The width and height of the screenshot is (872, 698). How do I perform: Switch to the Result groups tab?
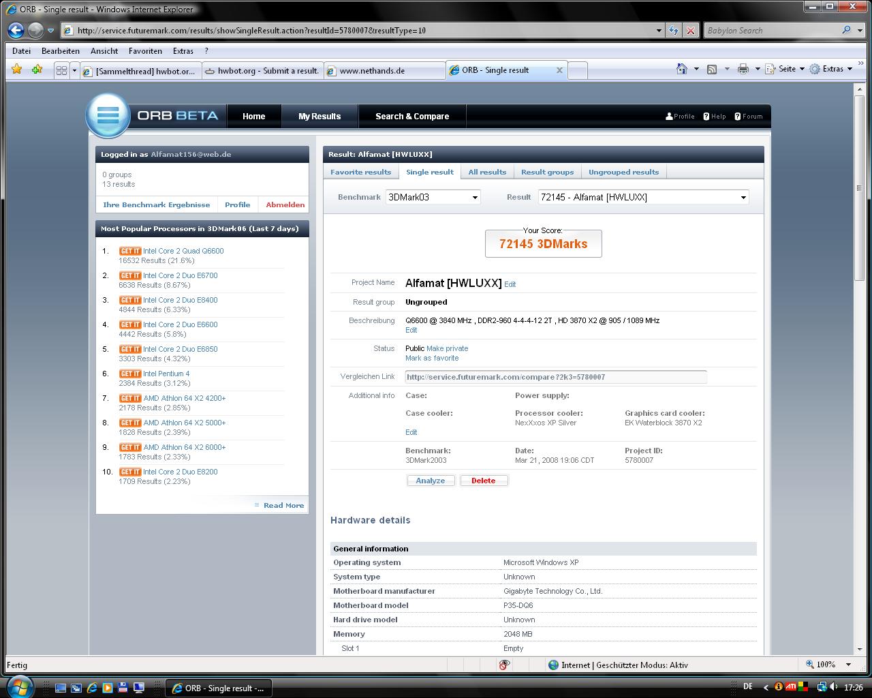pos(547,172)
